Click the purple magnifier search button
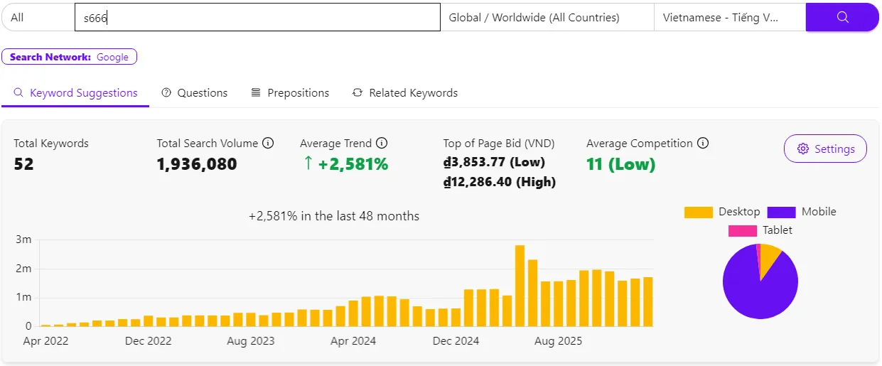Image resolution: width=882 pixels, height=366 pixels. pos(842,17)
